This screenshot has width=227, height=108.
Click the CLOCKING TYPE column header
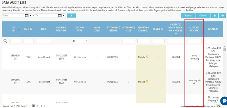(x=79, y=29)
